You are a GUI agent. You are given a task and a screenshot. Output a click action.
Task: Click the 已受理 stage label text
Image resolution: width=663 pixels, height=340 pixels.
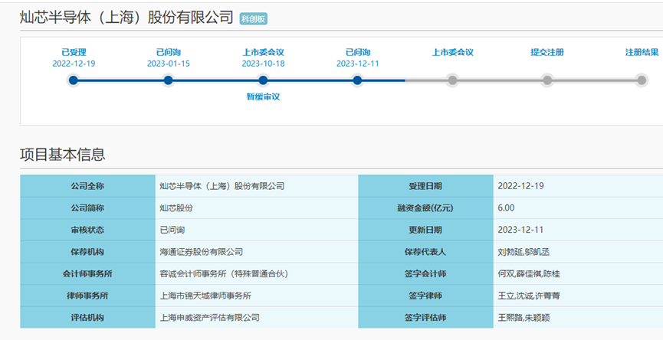tap(74, 52)
